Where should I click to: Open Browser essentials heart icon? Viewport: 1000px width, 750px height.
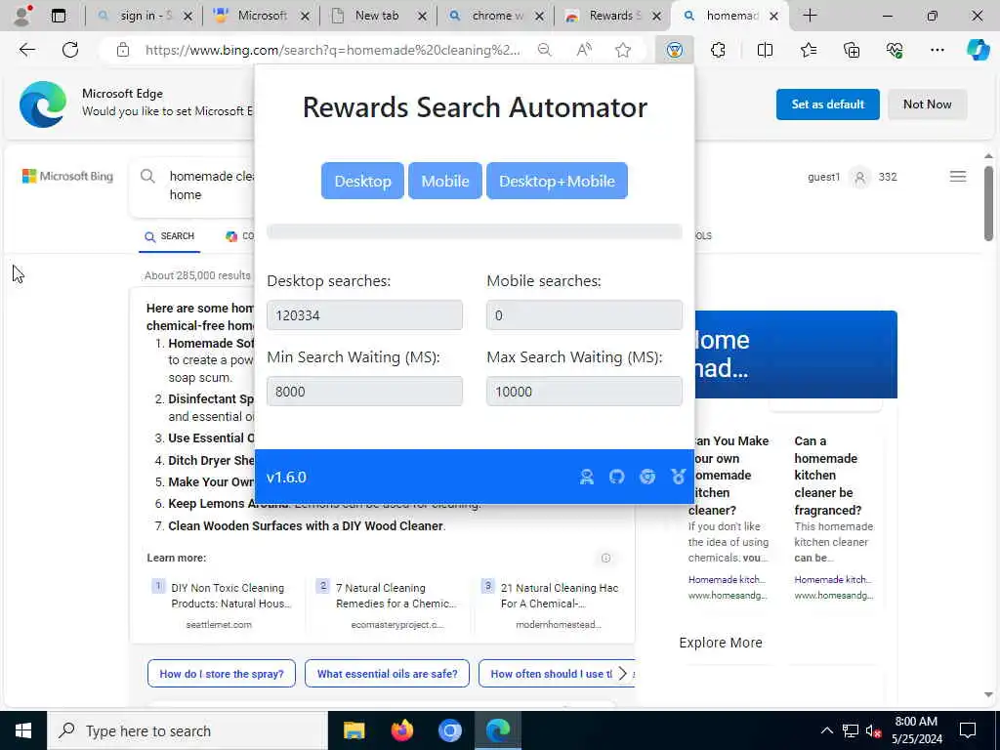[x=895, y=50]
